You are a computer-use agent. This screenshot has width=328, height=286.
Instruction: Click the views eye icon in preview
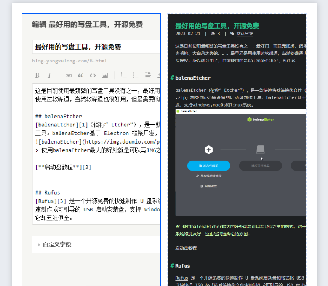click(213, 34)
